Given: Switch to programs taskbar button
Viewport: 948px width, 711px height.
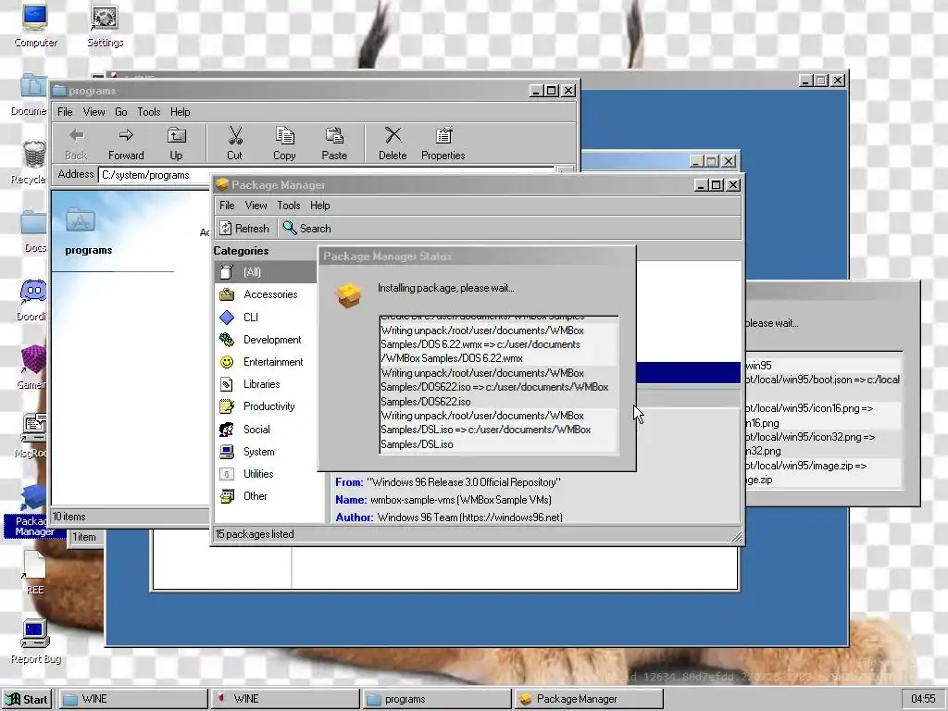Looking at the screenshot, I should coord(437,699).
